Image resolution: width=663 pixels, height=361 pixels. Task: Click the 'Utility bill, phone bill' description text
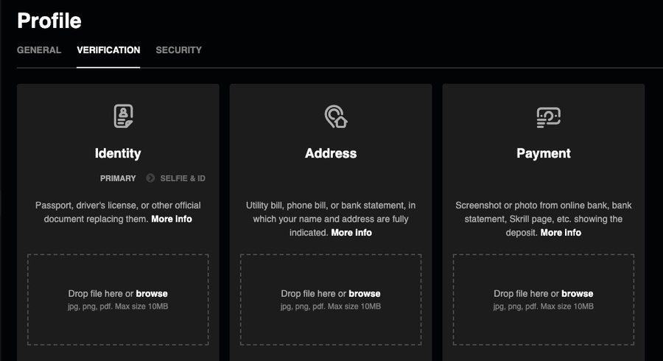tap(331, 219)
